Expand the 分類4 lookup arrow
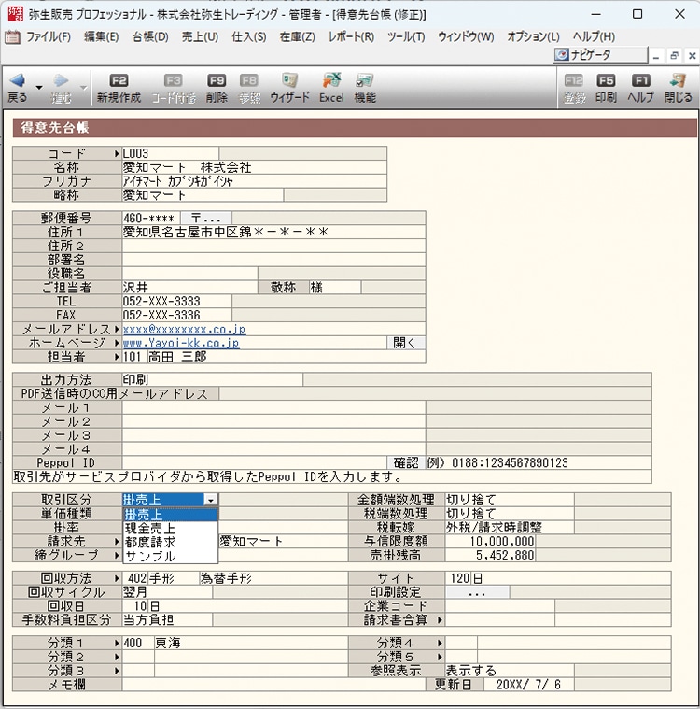 [440, 643]
